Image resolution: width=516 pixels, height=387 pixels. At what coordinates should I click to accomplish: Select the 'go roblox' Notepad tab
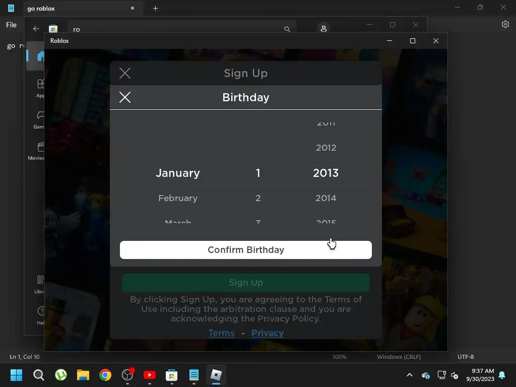[83, 9]
